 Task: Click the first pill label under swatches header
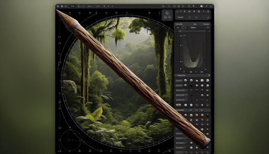coord(179,80)
